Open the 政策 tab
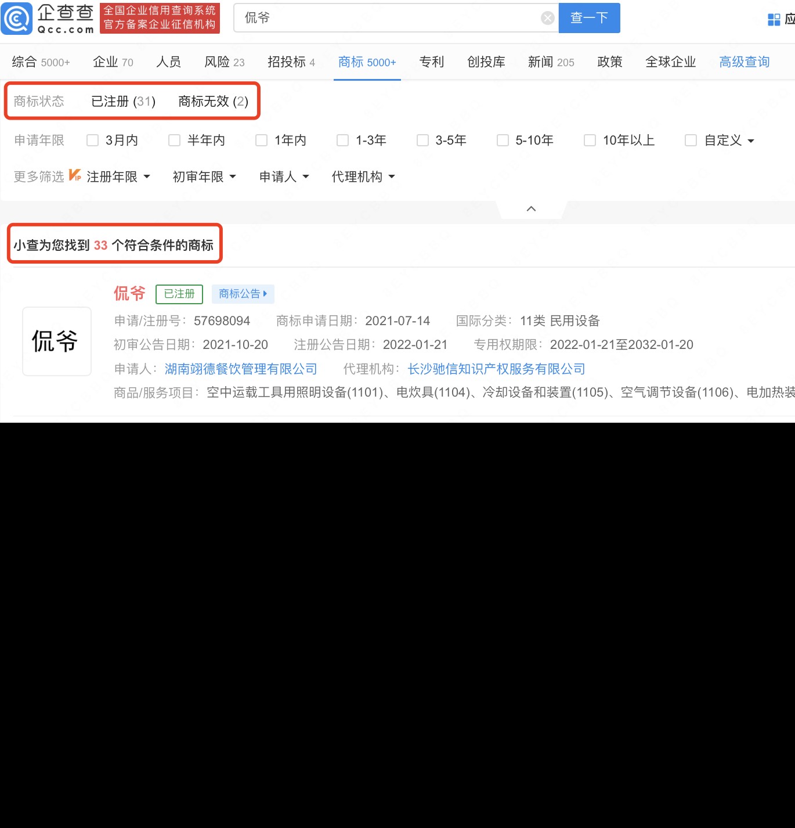The image size is (795, 828). point(610,62)
